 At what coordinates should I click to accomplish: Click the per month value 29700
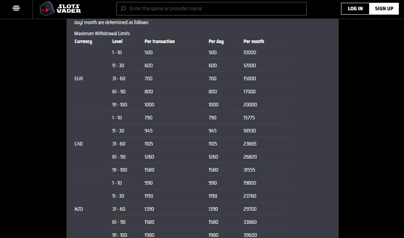tap(250, 209)
